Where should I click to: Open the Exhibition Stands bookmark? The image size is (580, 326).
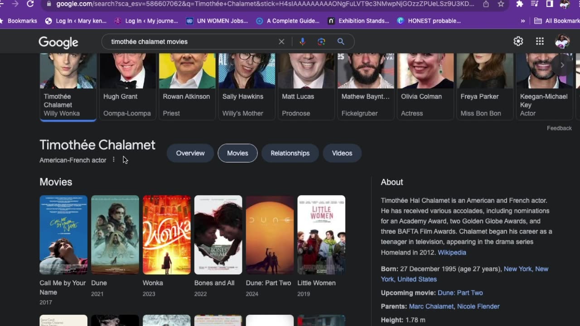click(358, 21)
